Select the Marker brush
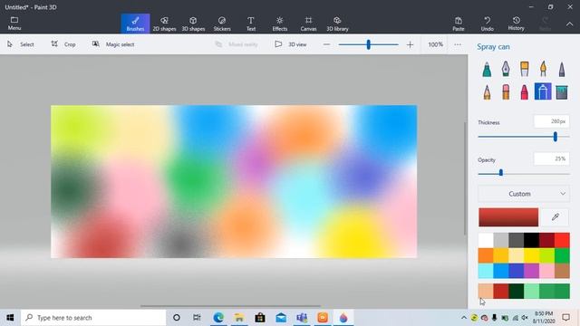The image size is (580, 326). pos(487,69)
